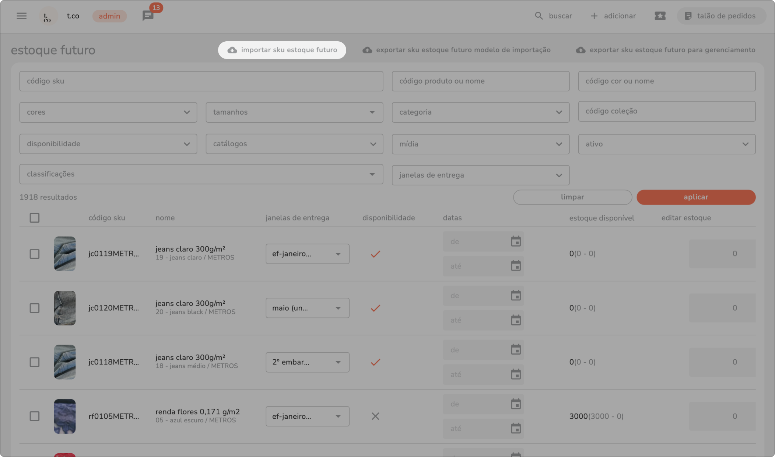This screenshot has width=775, height=457.
Task: Open the hamburger menu icon
Action: [21, 16]
